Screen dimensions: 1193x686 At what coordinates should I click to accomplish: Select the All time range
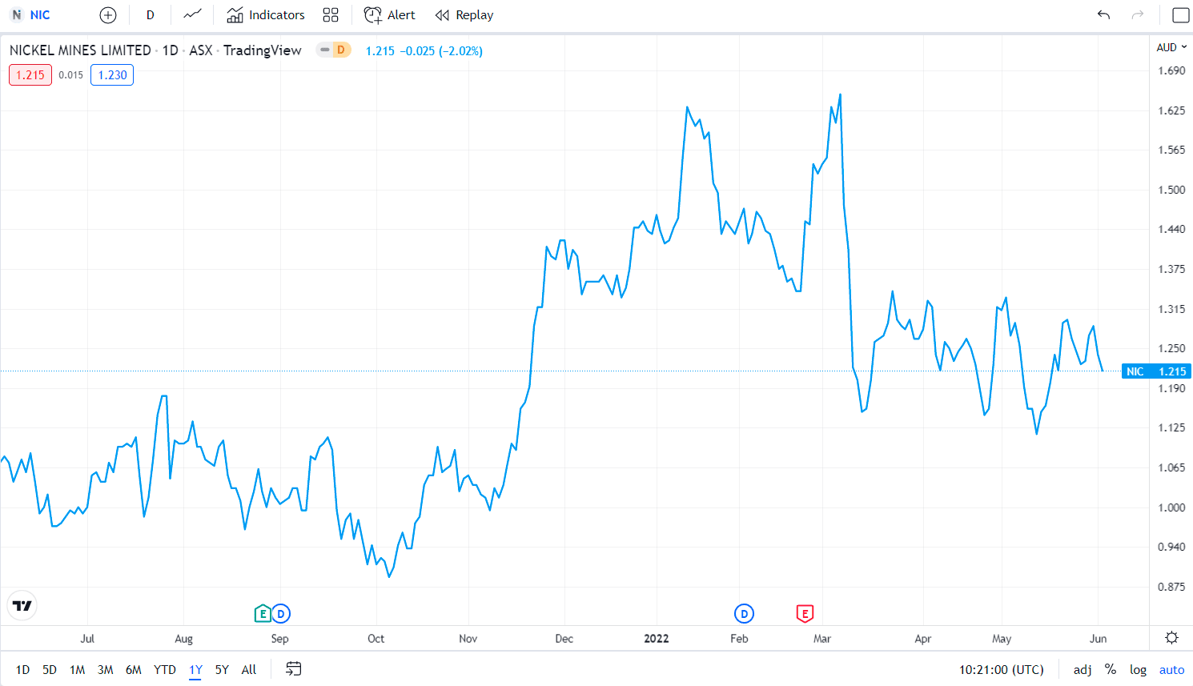(249, 670)
